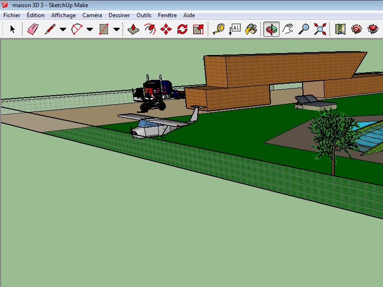The height and width of the screenshot is (287, 383).
Task: Choose the Tape Measure tool
Action: [x=219, y=29]
